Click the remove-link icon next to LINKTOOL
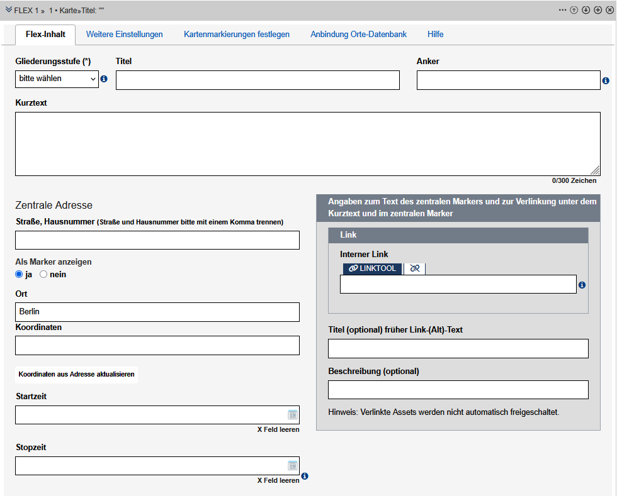Image resolution: width=617 pixels, height=496 pixels. point(414,268)
